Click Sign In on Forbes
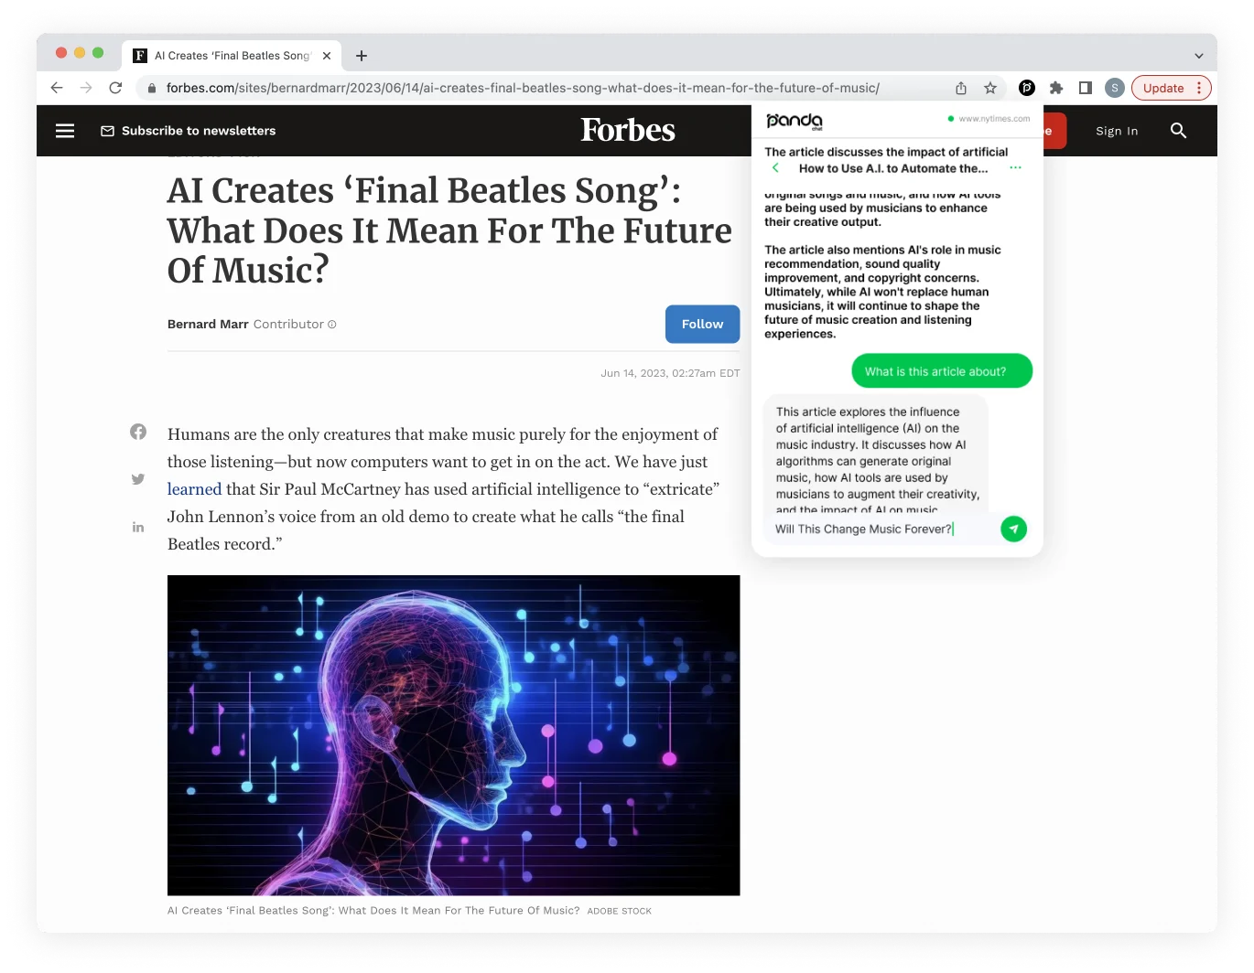 (x=1117, y=131)
